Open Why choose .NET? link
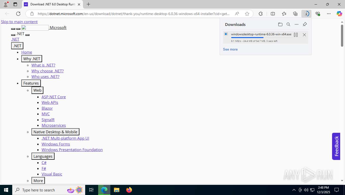Viewport: 345px width, 195px height. tap(47, 71)
